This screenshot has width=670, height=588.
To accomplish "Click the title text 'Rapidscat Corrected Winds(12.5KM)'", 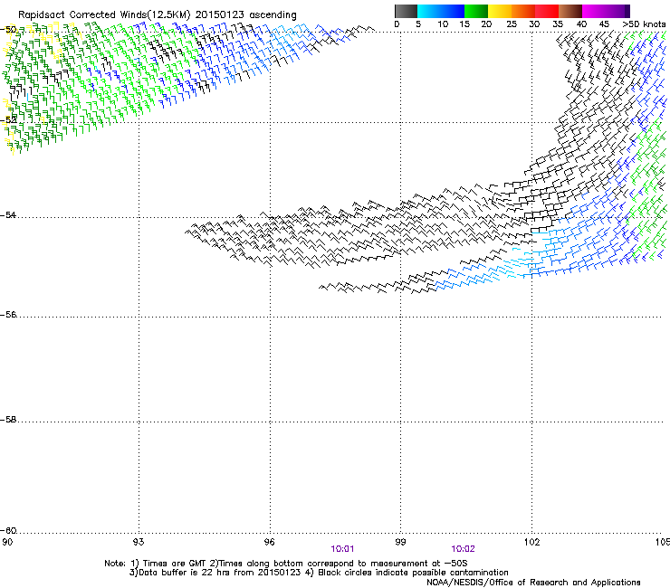I will pyautogui.click(x=104, y=15).
